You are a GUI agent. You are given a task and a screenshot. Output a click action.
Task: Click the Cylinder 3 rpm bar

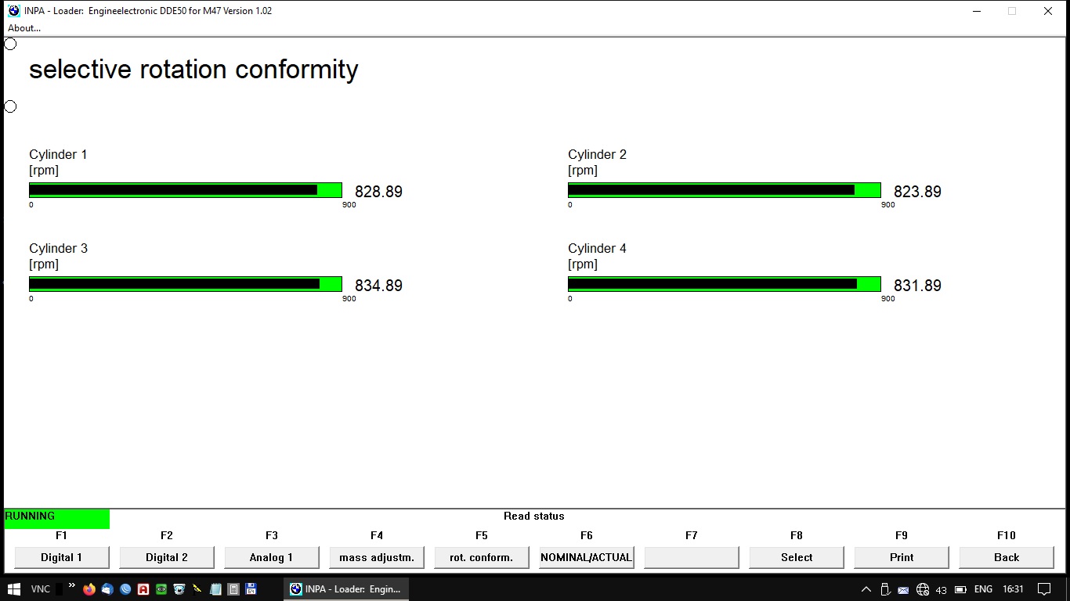(186, 284)
